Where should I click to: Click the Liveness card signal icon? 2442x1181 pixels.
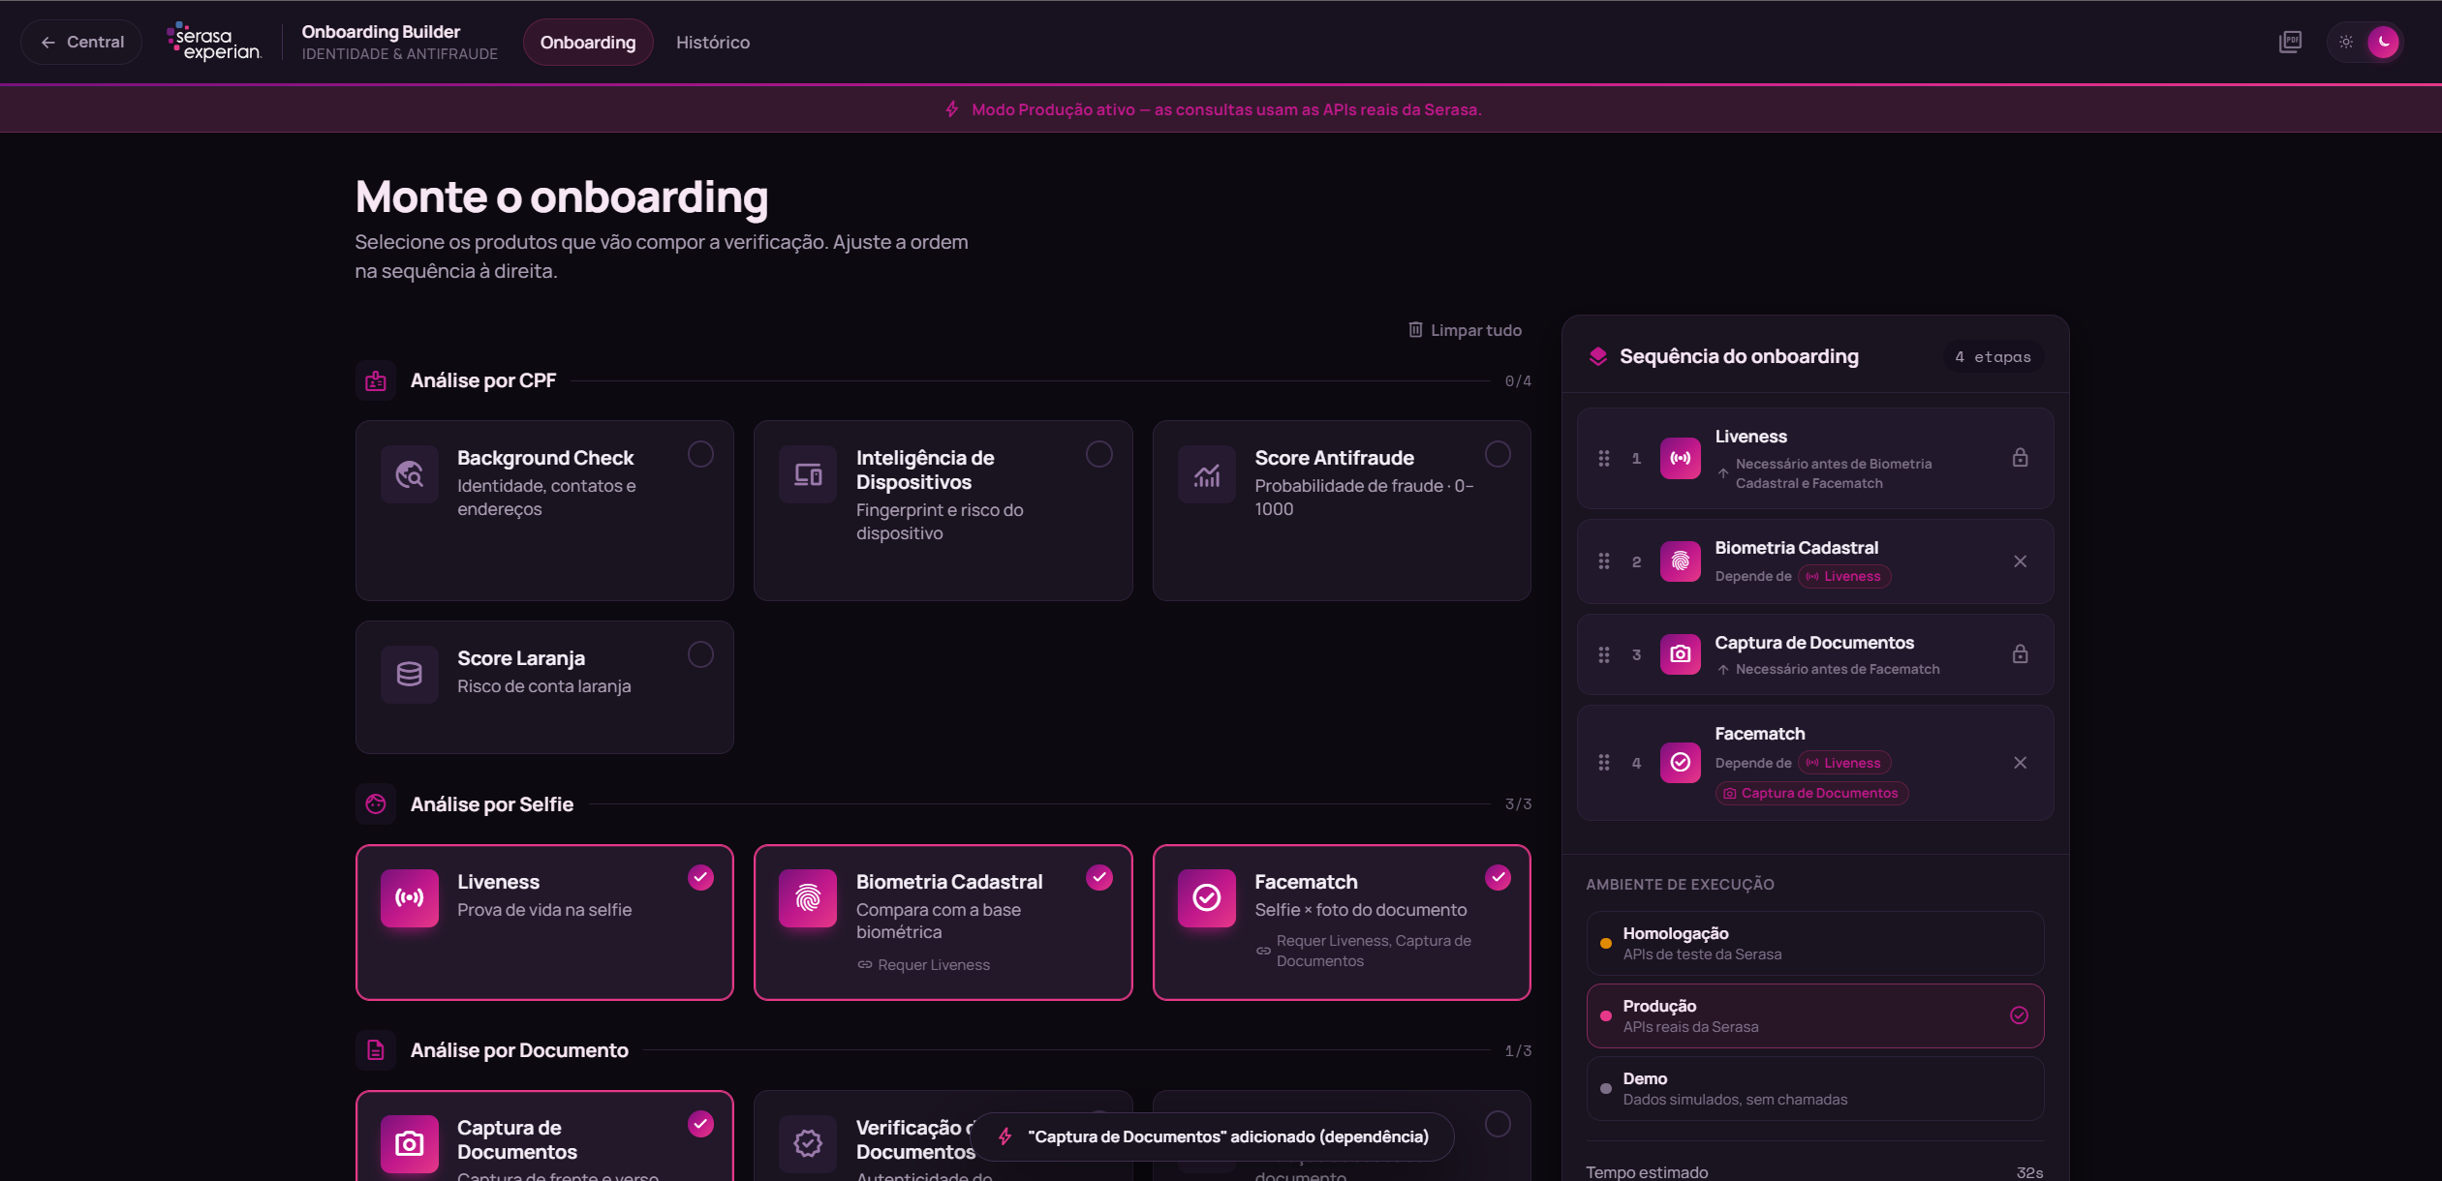tap(410, 898)
